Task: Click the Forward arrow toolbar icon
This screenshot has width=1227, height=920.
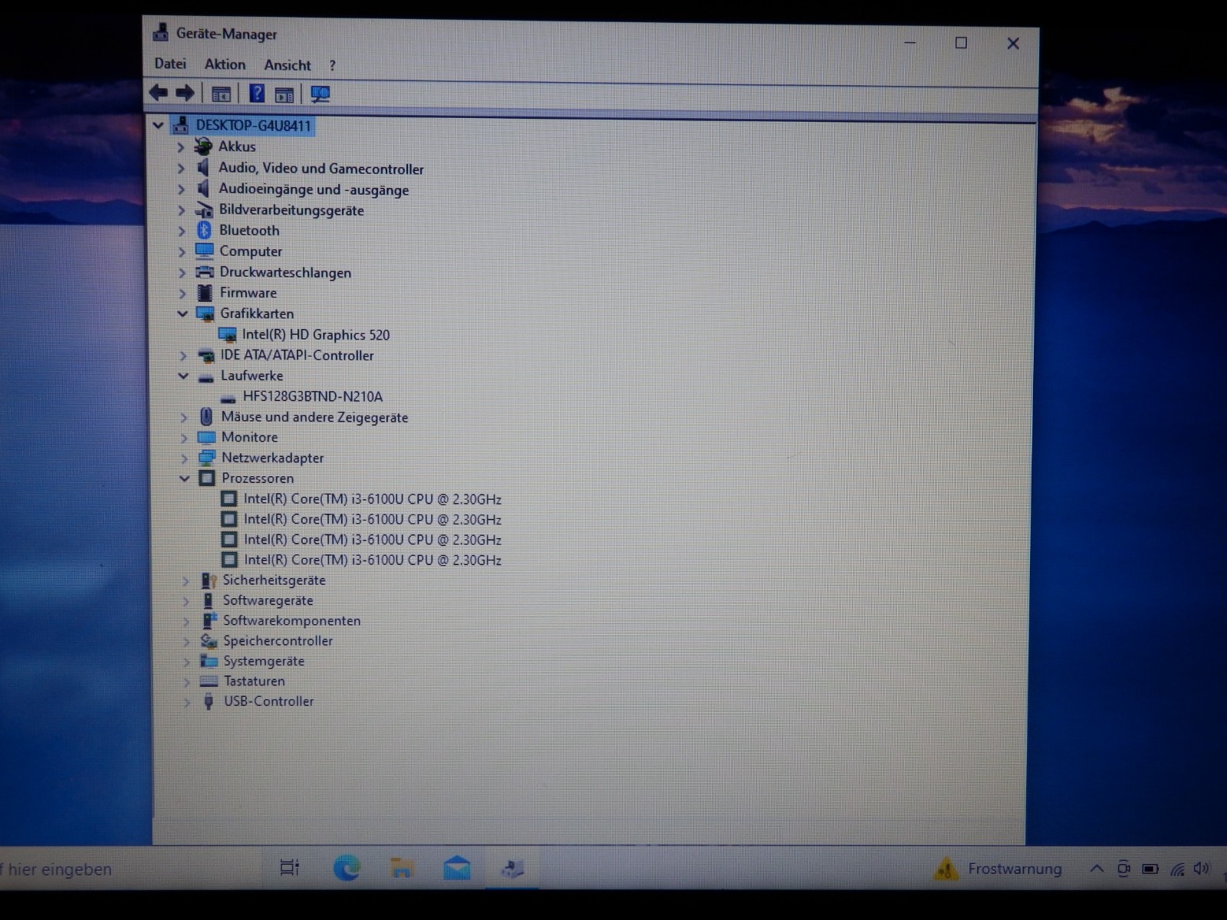Action: [x=185, y=94]
